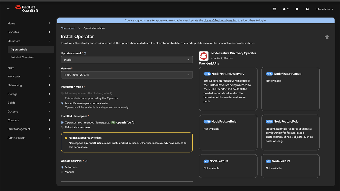Open notifications bell icon
Image resolution: width=340 pixels, height=191 pixels.
(x=285, y=9)
